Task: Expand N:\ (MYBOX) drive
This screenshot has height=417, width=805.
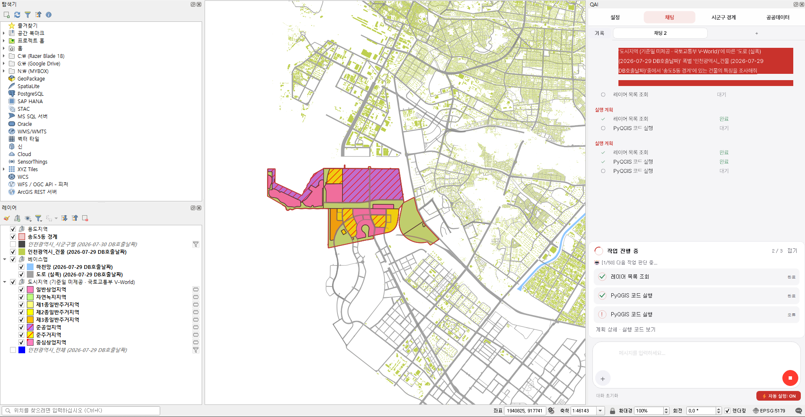Action: click(4, 71)
